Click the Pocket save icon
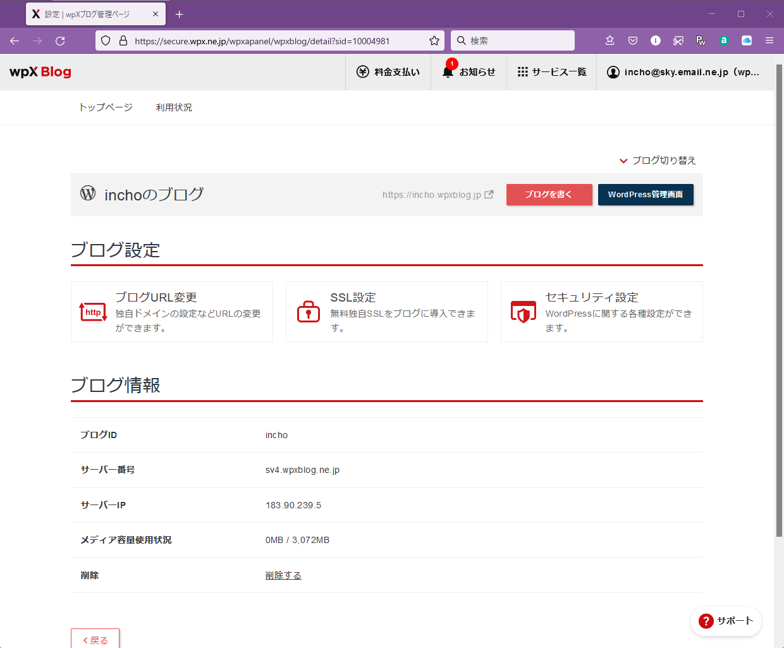 (633, 40)
